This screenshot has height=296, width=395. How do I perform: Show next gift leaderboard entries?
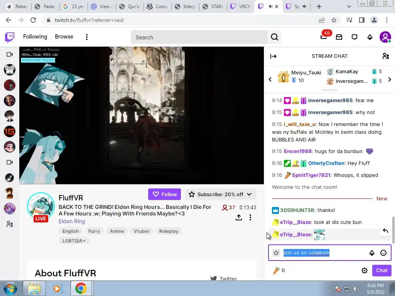coord(390,79)
